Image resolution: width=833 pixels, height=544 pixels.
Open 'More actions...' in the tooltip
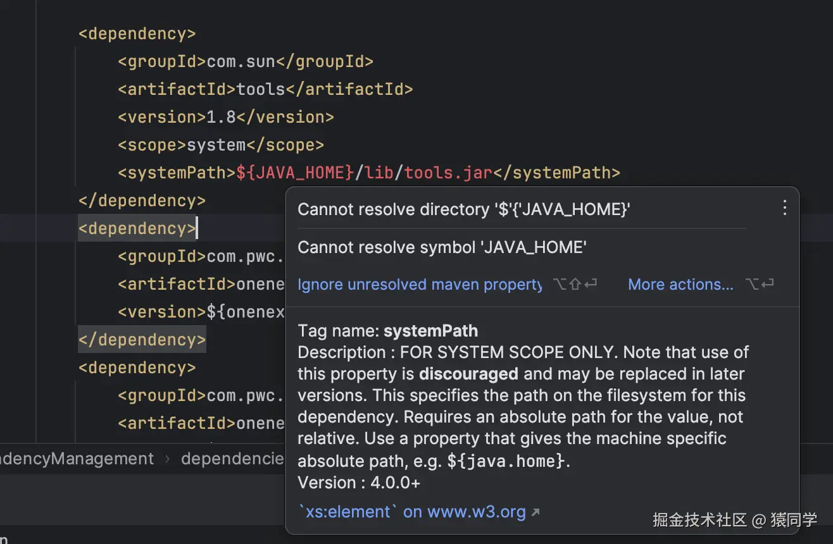point(680,285)
